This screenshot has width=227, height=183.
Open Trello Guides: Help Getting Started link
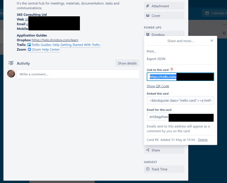click(x=64, y=45)
